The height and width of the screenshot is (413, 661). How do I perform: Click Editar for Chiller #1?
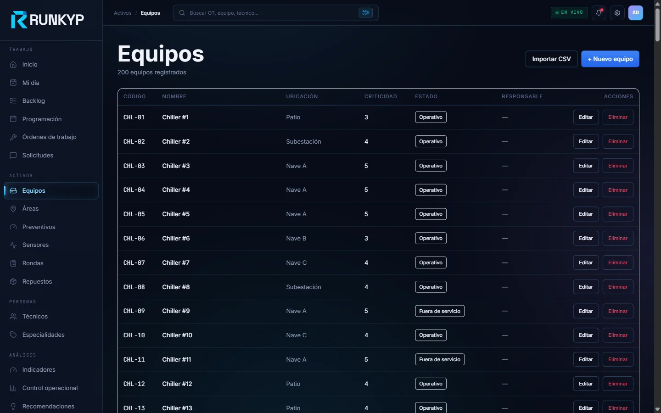(586, 117)
